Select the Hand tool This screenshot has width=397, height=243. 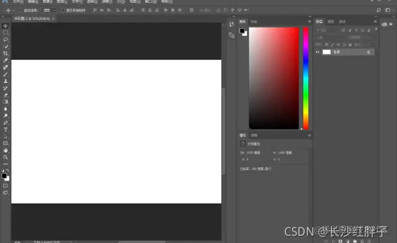tap(5, 150)
